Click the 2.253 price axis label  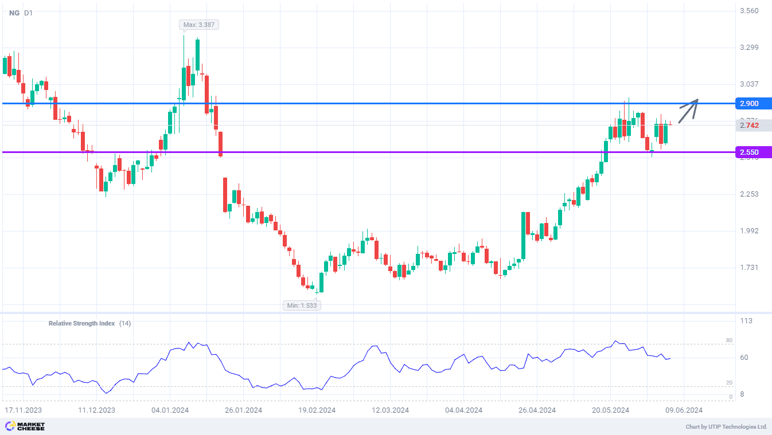tap(749, 194)
